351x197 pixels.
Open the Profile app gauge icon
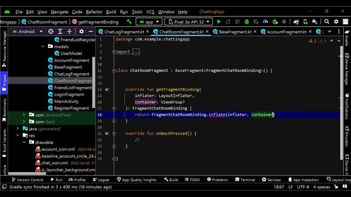tap(265, 22)
